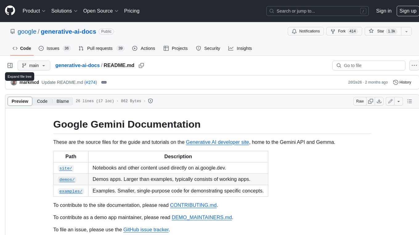
Task: Switch to the Code tab
Action: pyautogui.click(x=22, y=48)
